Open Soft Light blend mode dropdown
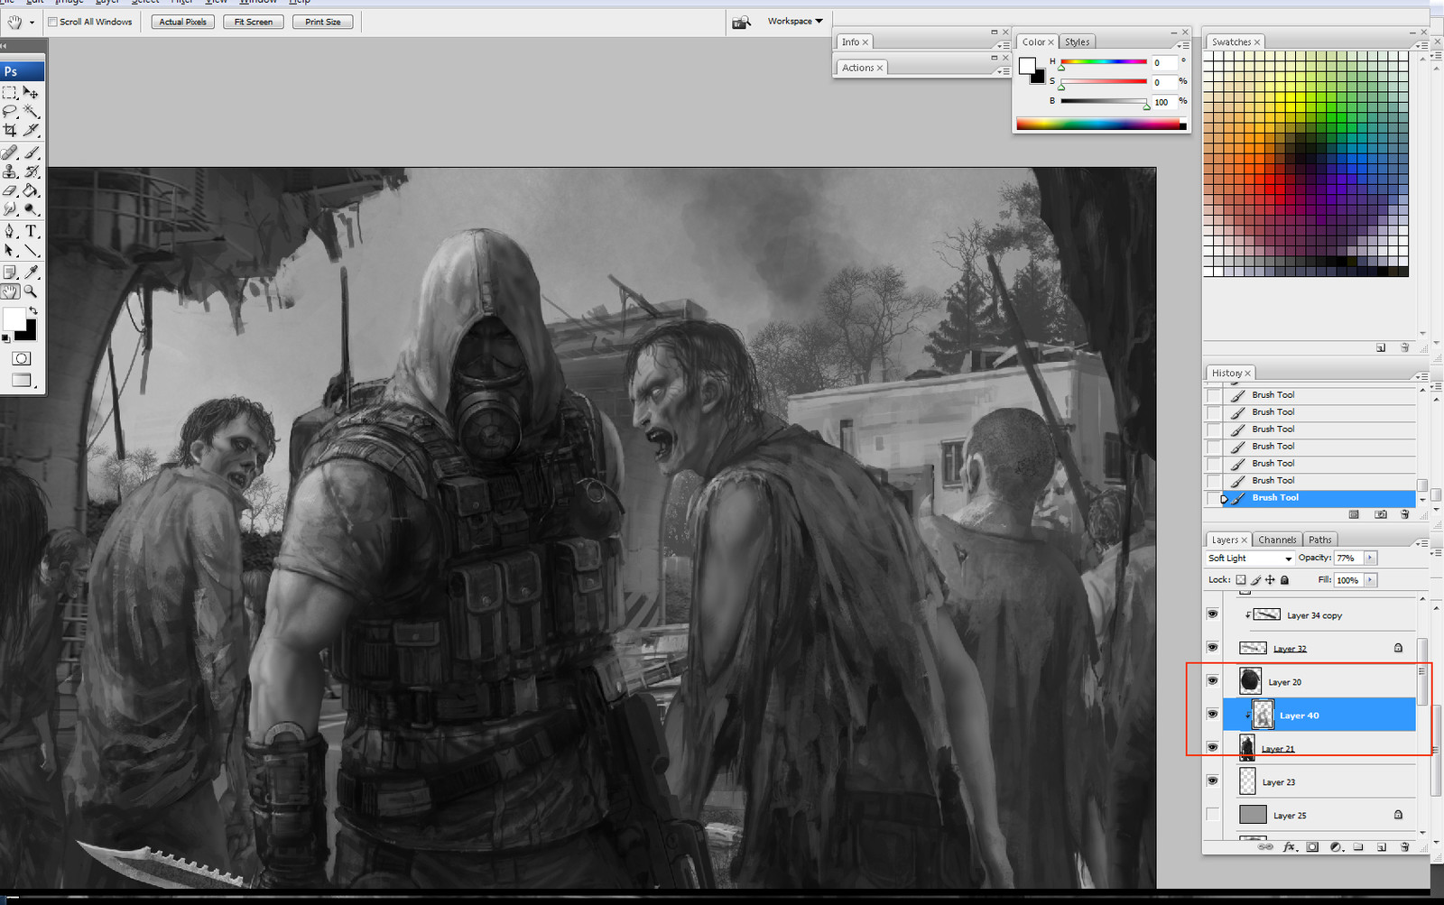 pyautogui.click(x=1250, y=559)
